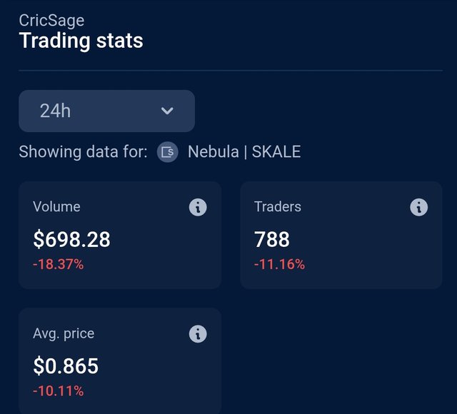Open the 24h time range dropdown
The height and width of the screenshot is (414, 457).
coord(106,111)
